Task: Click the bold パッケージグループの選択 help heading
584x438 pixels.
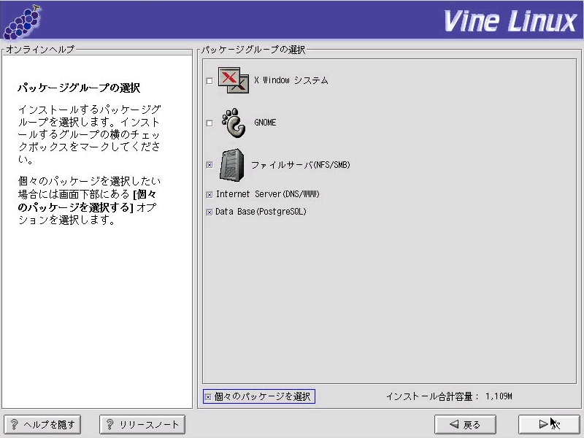Action: click(x=79, y=88)
